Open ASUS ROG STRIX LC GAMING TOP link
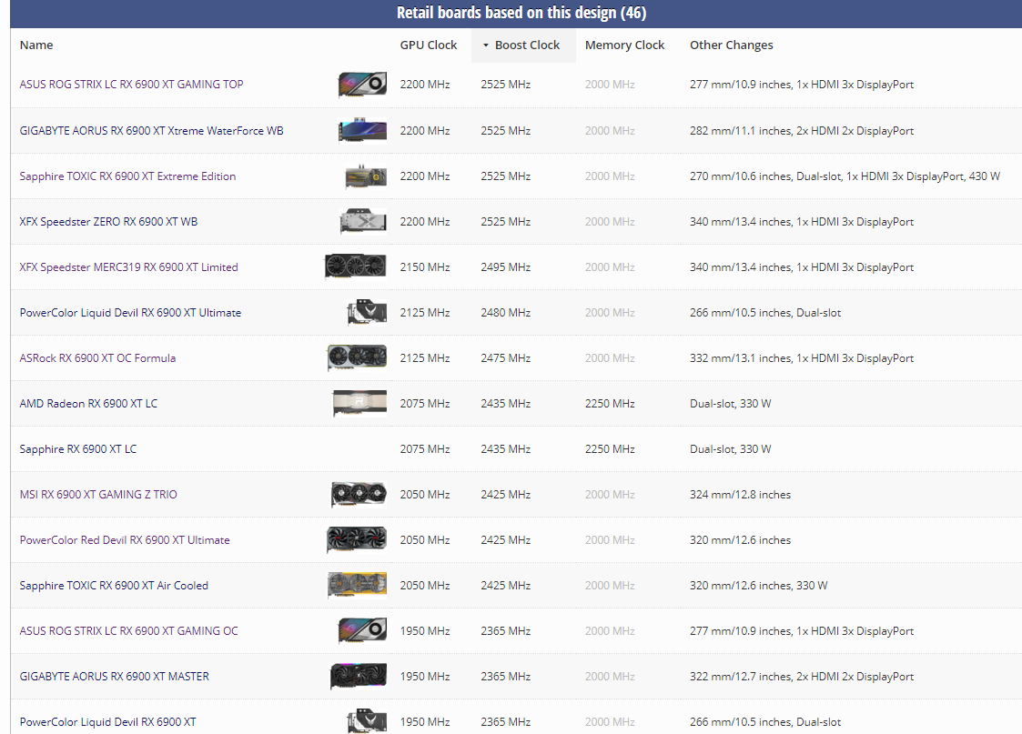Screen dimensions: 1022x734 132,84
